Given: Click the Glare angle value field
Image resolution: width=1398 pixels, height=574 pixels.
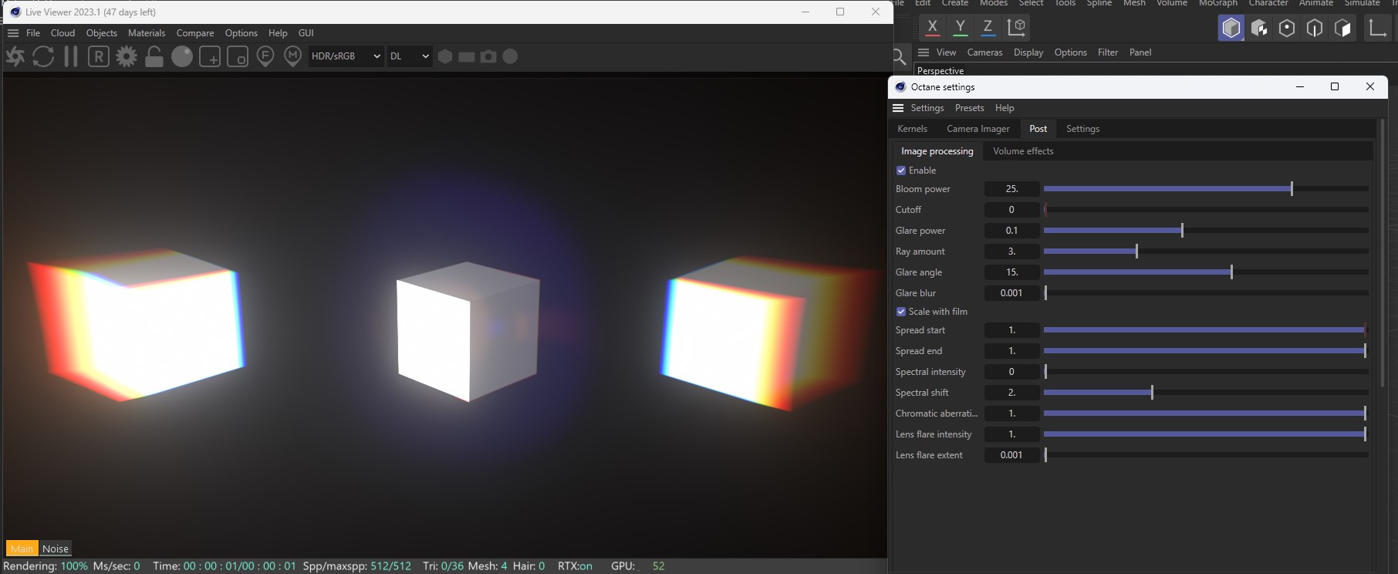Looking at the screenshot, I should 1011,272.
